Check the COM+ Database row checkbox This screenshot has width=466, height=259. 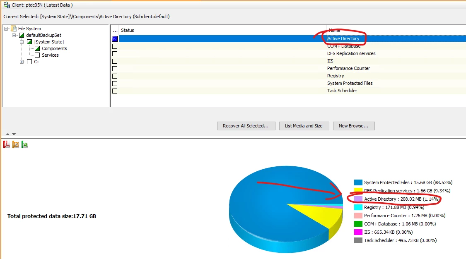click(115, 46)
